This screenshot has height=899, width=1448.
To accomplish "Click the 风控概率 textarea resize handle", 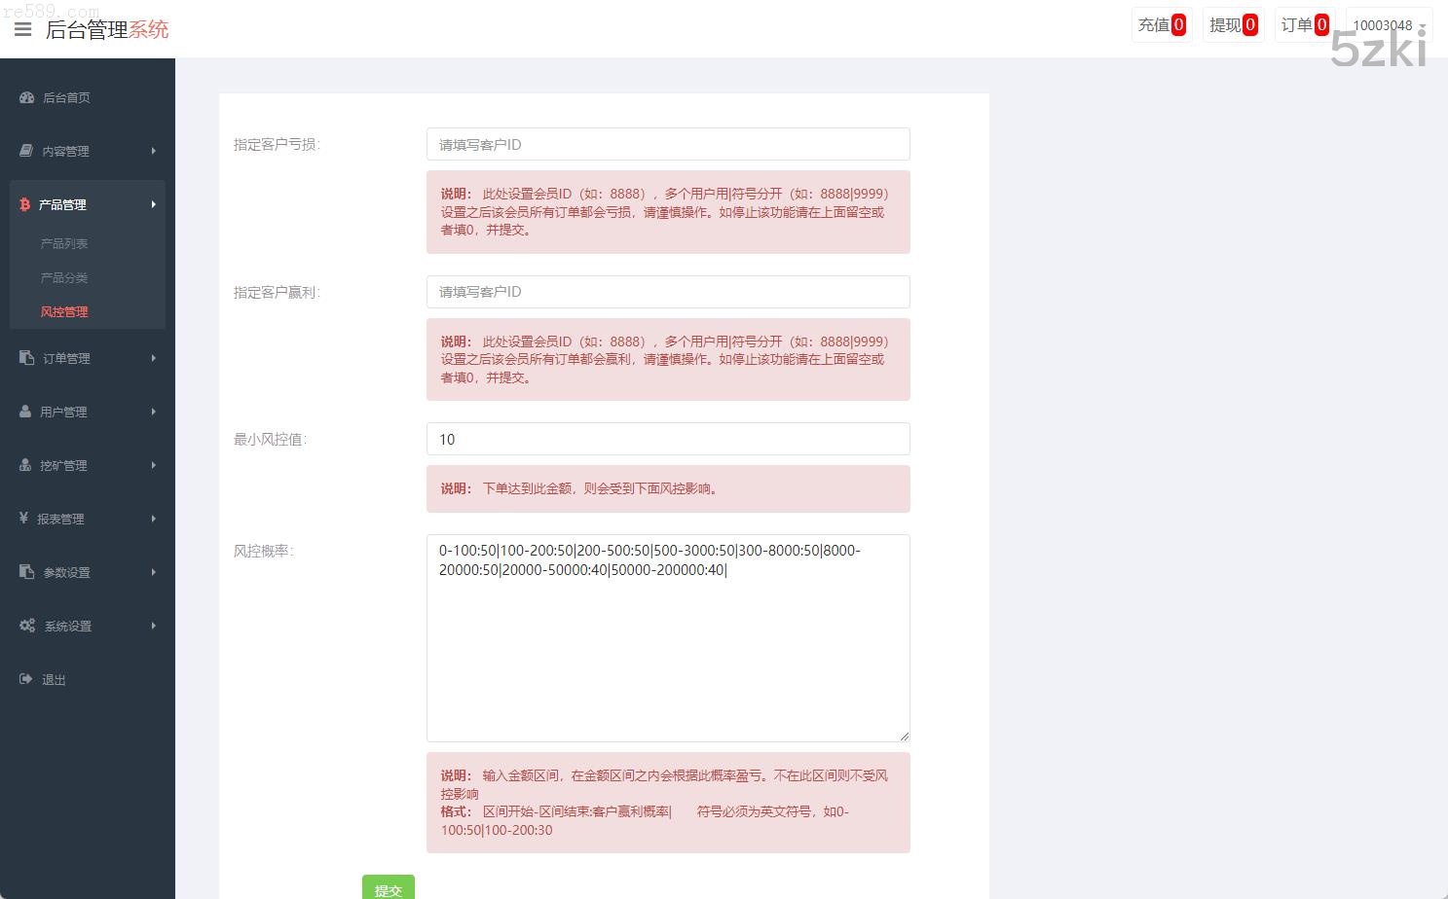I will tap(904, 736).
